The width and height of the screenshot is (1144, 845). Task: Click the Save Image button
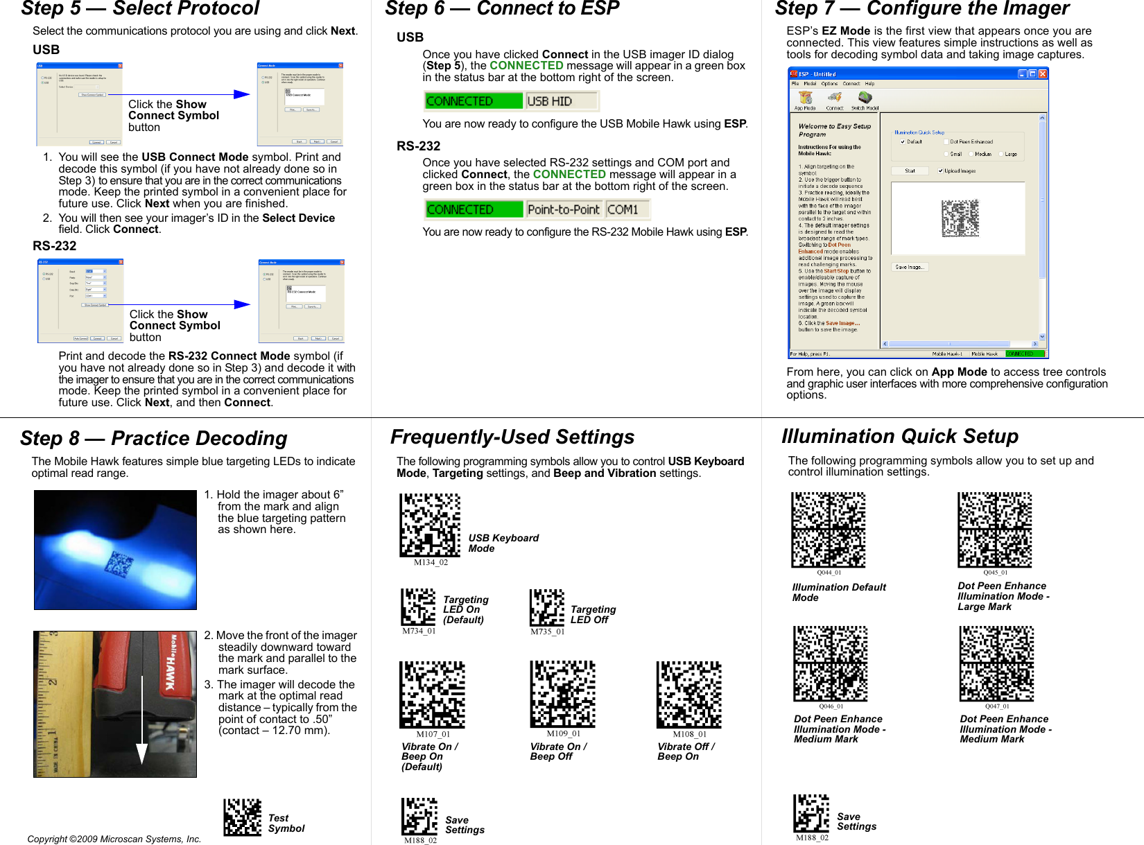pos(910,267)
